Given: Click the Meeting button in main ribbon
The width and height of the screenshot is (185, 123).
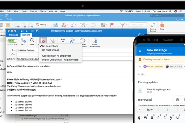Looking at the screenshot, I should click(x=41, y=24).
